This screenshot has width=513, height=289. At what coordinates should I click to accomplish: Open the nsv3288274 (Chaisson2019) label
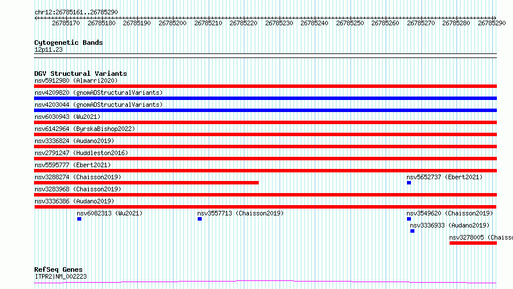(x=78, y=177)
